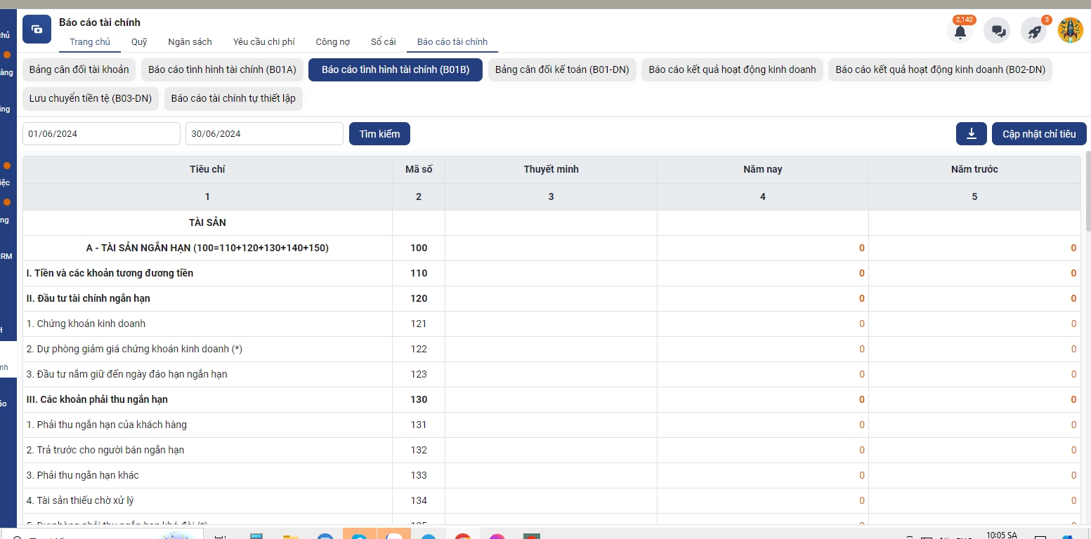
Task: Click the rocket icon with badge 3
Action: tap(1033, 31)
